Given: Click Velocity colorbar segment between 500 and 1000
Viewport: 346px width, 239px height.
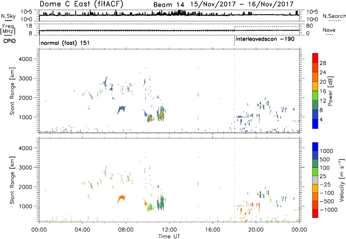Looking at the screenshot, I should 315,155.
